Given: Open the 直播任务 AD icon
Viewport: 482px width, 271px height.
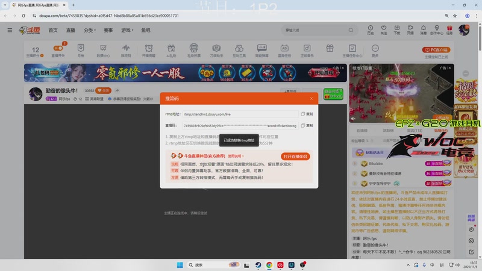Looking at the screenshot, I should pyautogui.click(x=284, y=51).
